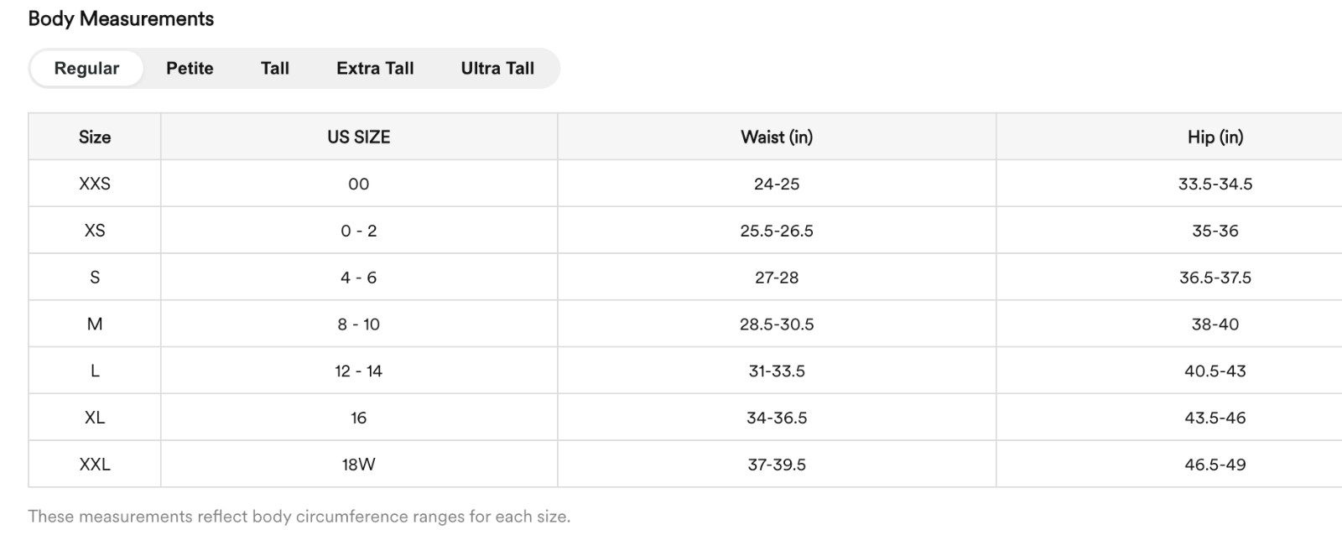Viewport: 1342px width, 540px height.
Task: Click the body circumference note text
Action: tap(299, 517)
